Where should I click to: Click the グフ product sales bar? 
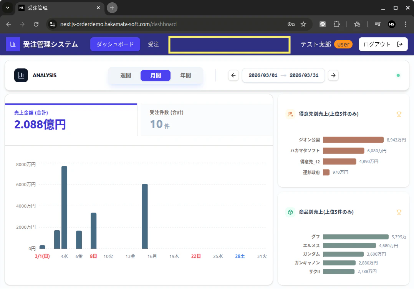[356, 237]
